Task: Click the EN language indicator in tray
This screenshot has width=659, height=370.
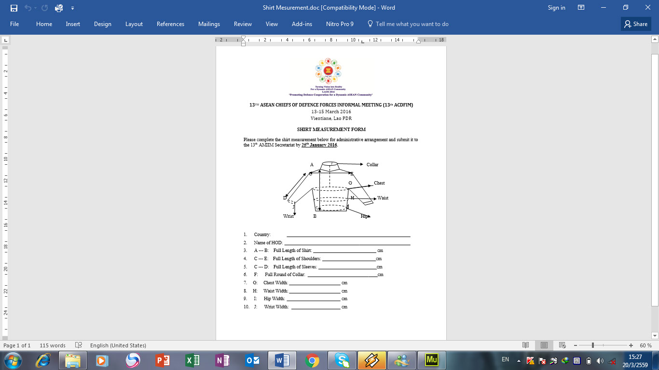Action: pos(505,359)
